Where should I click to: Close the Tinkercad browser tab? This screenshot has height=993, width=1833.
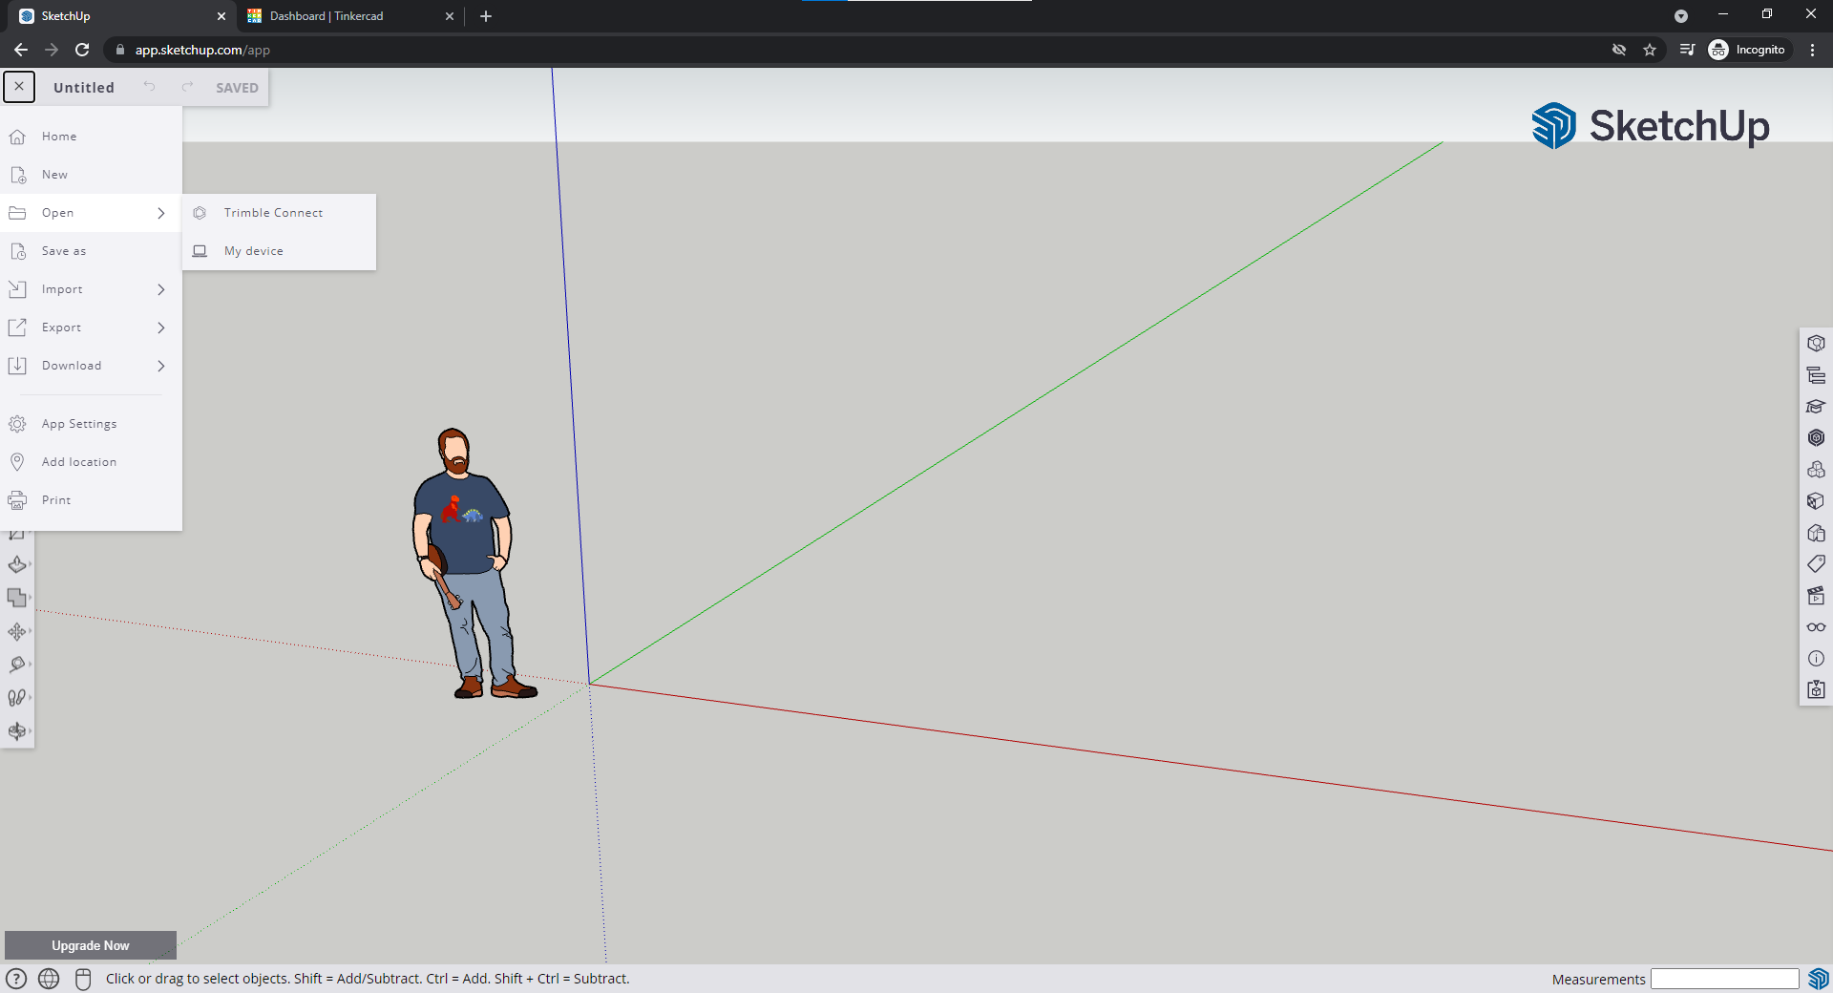click(x=450, y=16)
